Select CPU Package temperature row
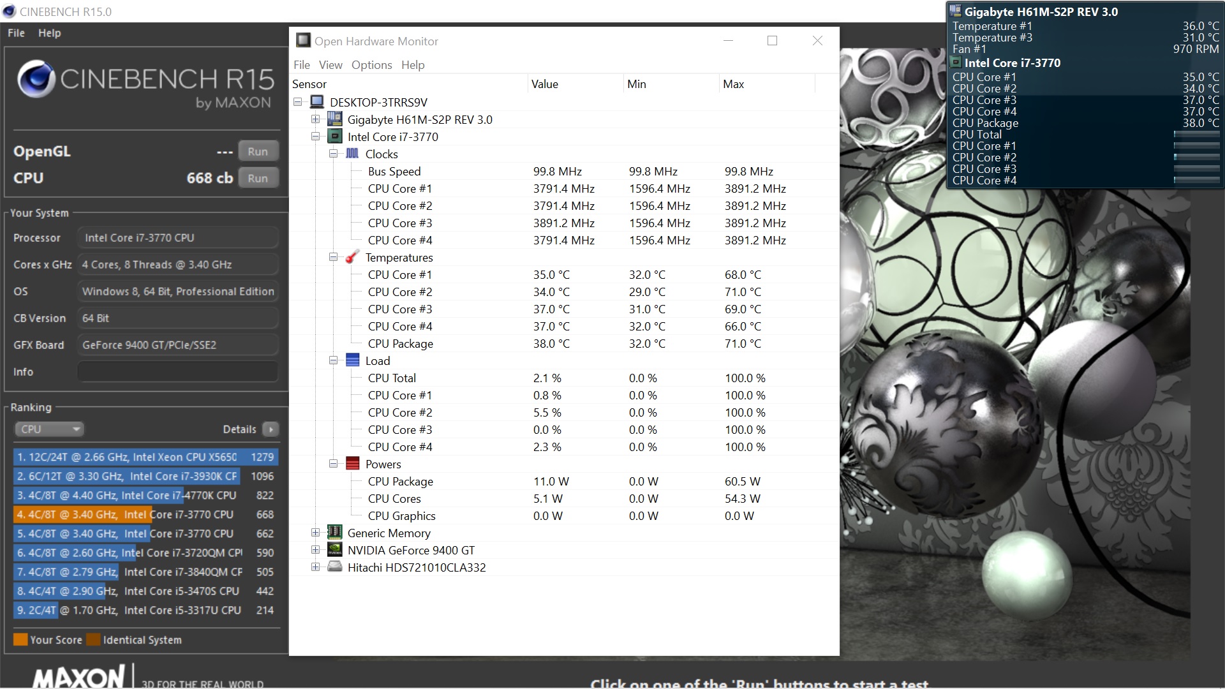The width and height of the screenshot is (1225, 689). (564, 343)
